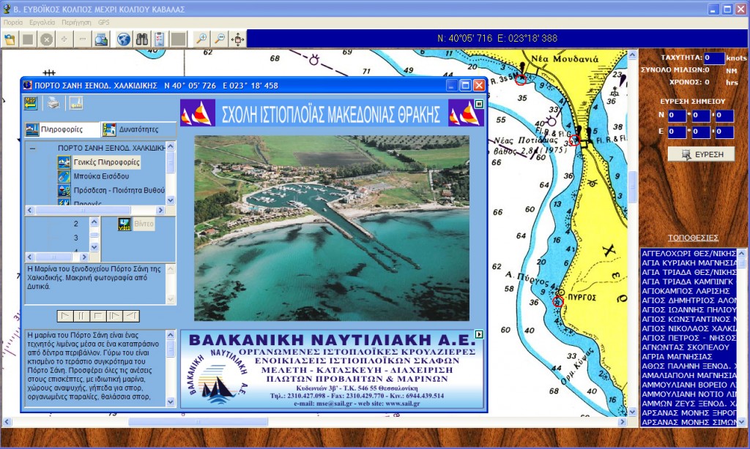Click the play slideshow control

click(65, 316)
